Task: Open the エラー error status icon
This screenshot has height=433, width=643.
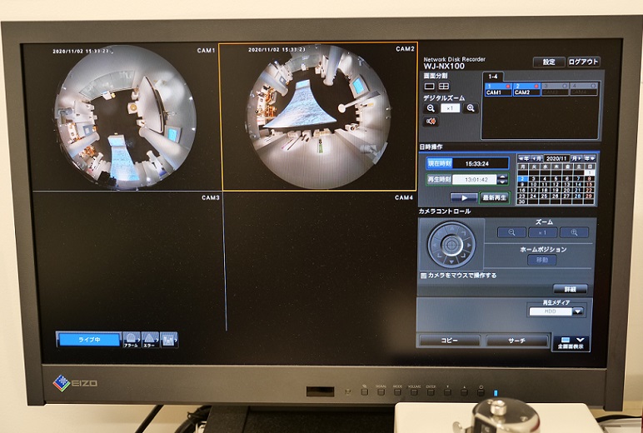Action: click(x=149, y=339)
